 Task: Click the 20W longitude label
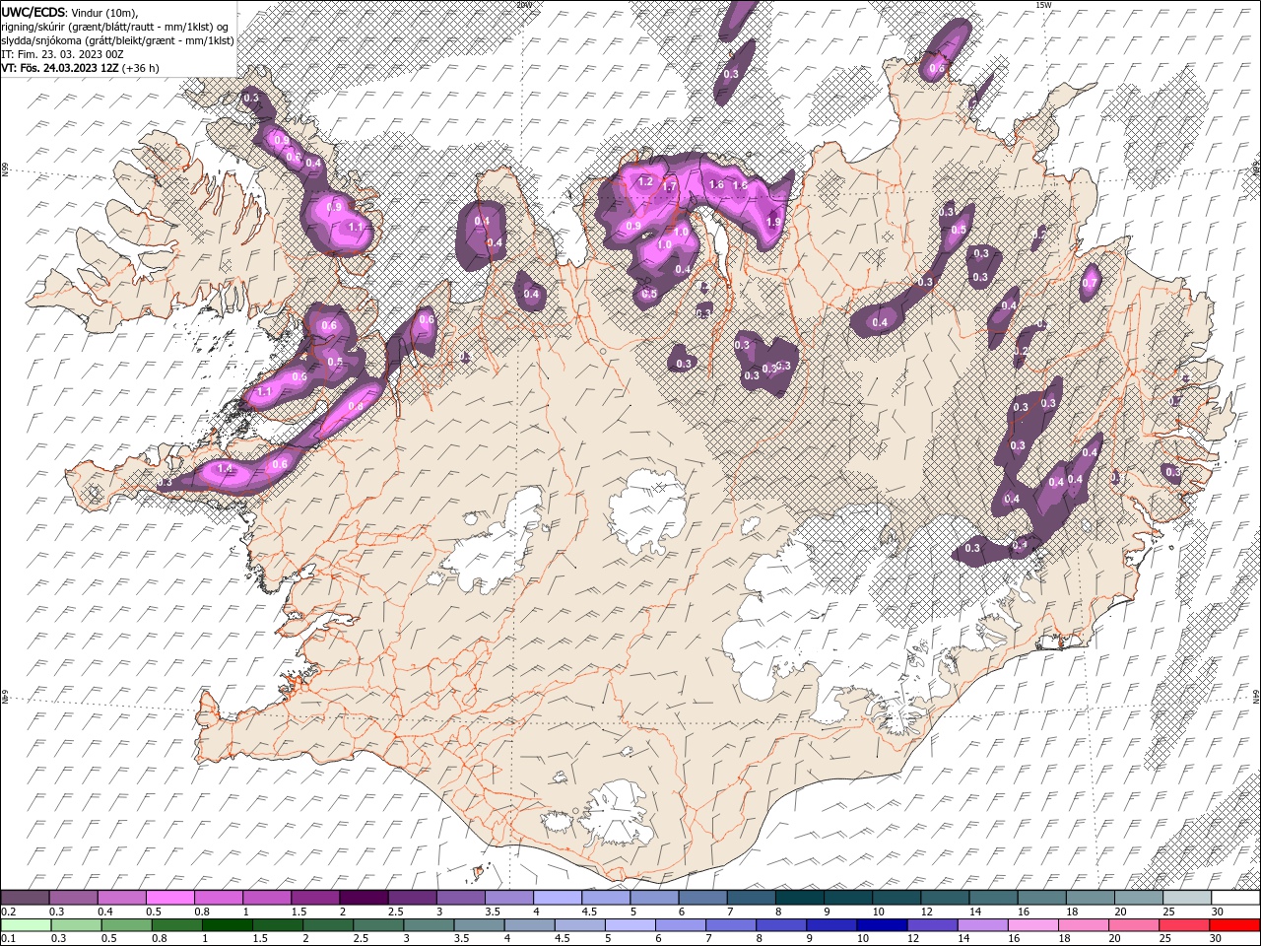pos(524,5)
